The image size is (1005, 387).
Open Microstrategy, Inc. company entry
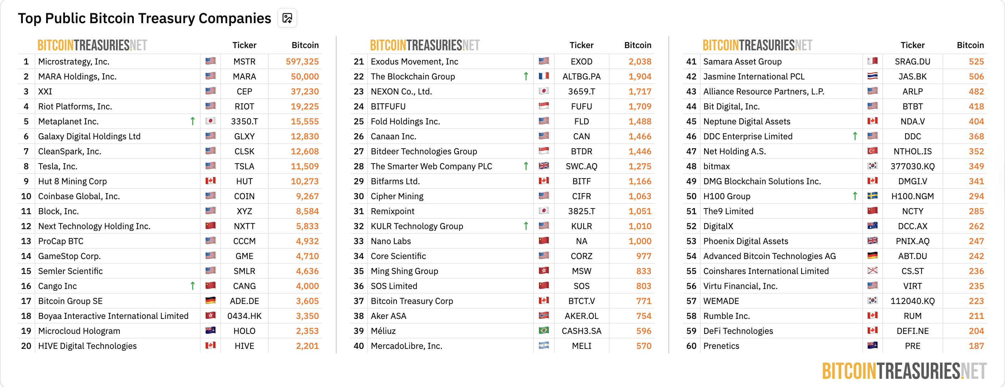[x=74, y=62]
